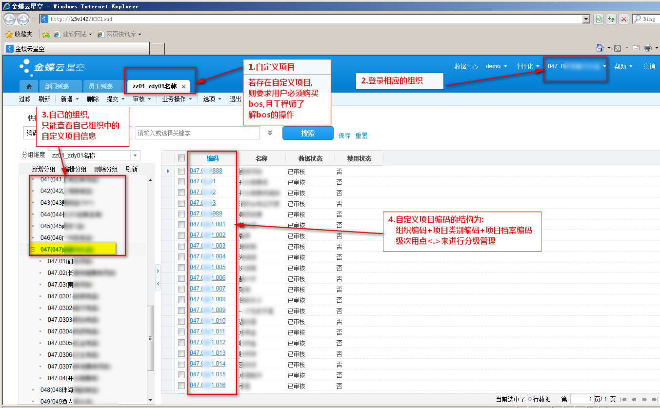
Task: Open the 业务操作 menu
Action: click(x=177, y=99)
